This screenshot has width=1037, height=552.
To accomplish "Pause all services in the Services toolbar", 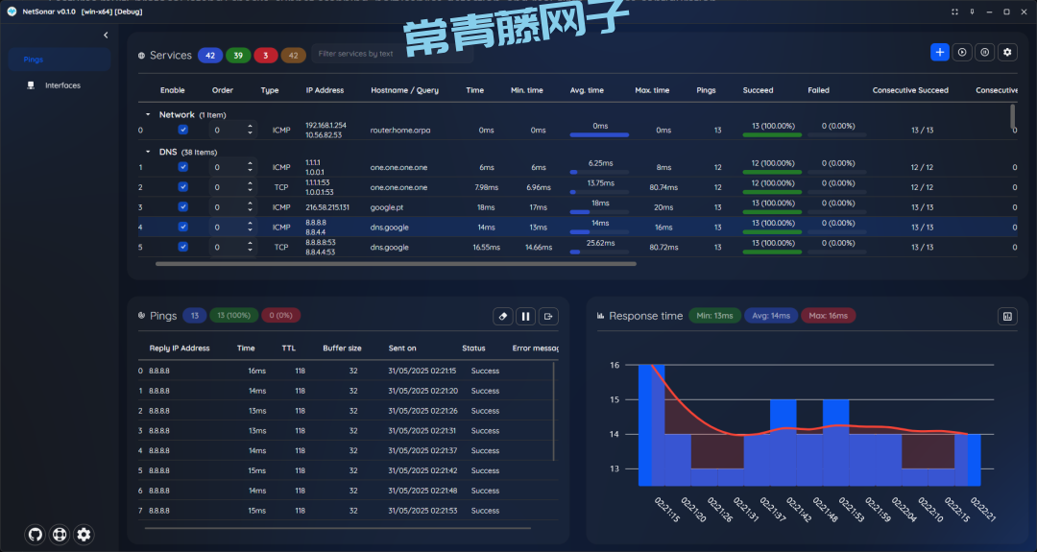I will point(984,52).
